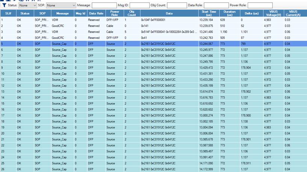Viewport: 307px width, 172px height.
Task: Select start time 13,985,678
Action: pyautogui.click(x=206, y=139)
